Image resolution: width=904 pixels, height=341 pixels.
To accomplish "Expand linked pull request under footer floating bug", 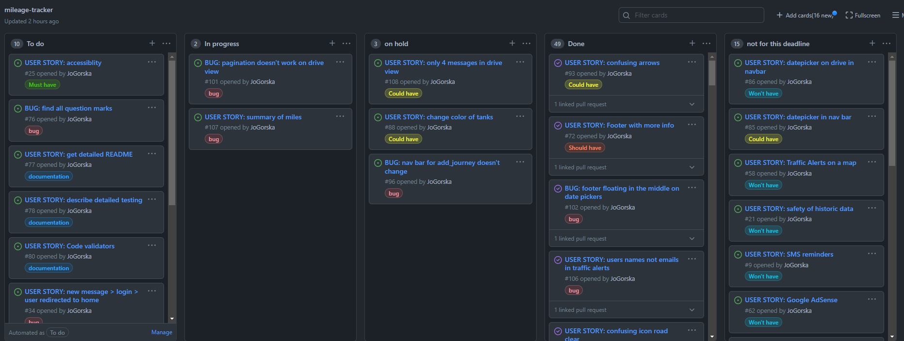I will pos(626,239).
